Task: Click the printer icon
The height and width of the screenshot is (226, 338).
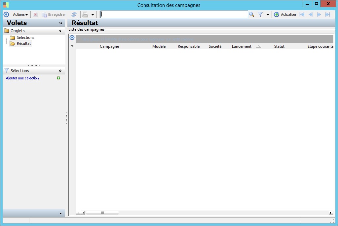Action: pyautogui.click(x=85, y=14)
